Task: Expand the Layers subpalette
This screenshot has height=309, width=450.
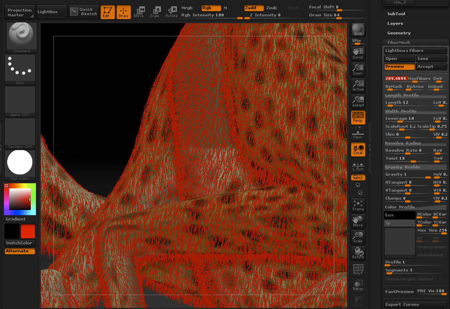Action: [395, 24]
